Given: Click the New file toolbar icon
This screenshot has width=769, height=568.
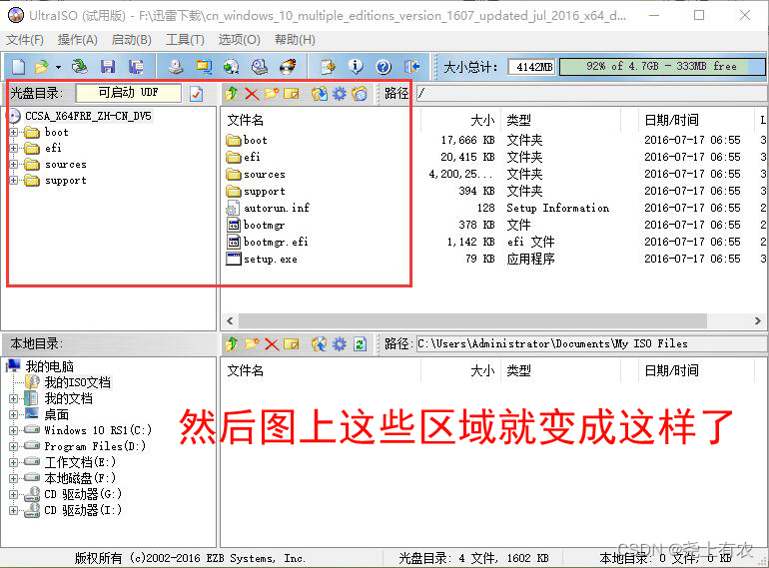Looking at the screenshot, I should [x=19, y=66].
